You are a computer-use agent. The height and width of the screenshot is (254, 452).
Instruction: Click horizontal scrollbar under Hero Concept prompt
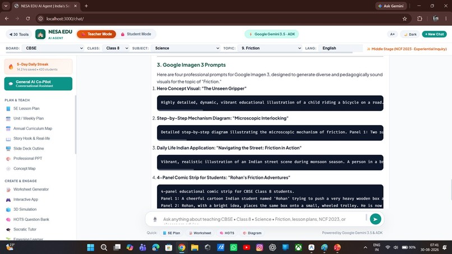tap(180, 110)
